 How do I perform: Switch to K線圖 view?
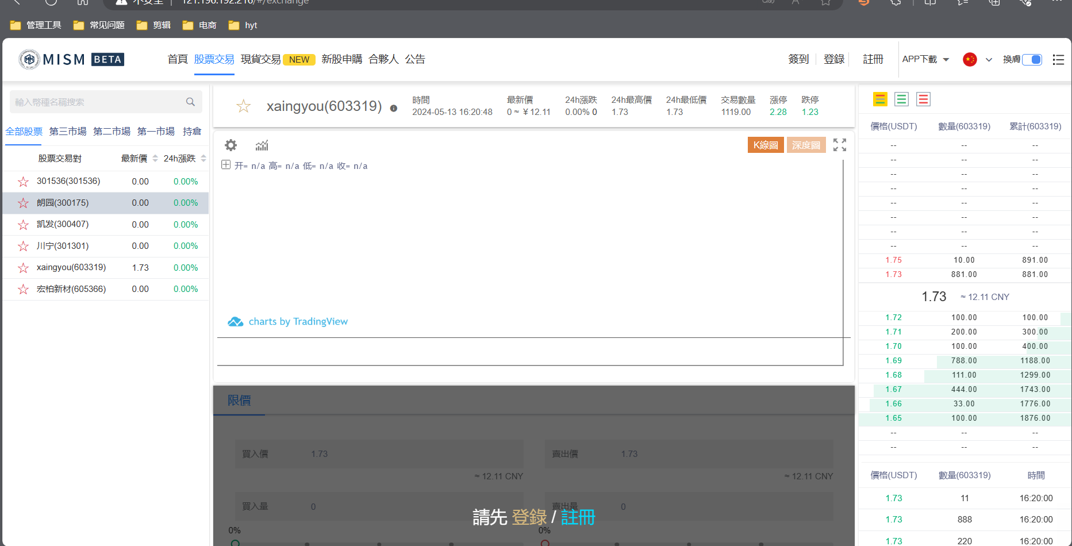tap(766, 145)
